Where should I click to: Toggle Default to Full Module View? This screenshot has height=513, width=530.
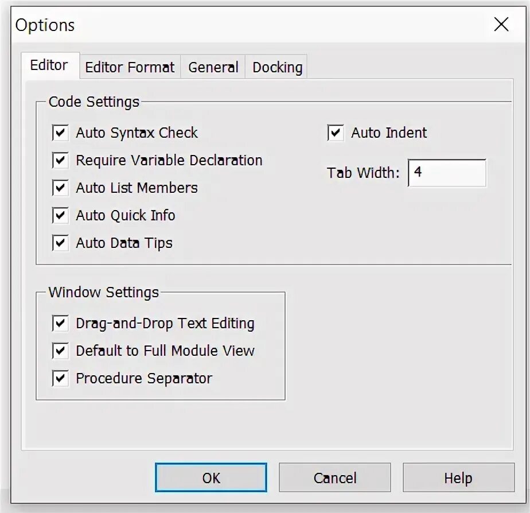coord(60,351)
